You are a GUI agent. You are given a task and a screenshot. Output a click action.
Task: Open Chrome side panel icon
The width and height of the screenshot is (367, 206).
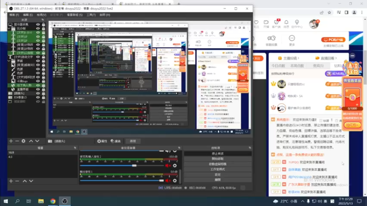point(346,13)
